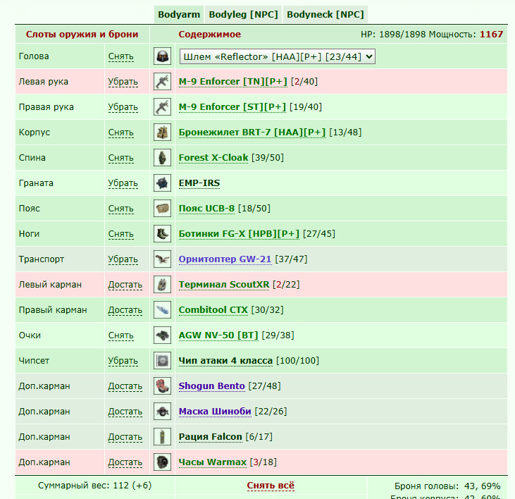The height and width of the screenshot is (499, 515).
Task: Click the Содержимое column header
Action: coord(209,34)
